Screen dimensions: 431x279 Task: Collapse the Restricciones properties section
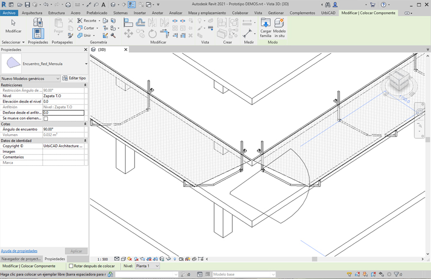pyautogui.click(x=85, y=85)
